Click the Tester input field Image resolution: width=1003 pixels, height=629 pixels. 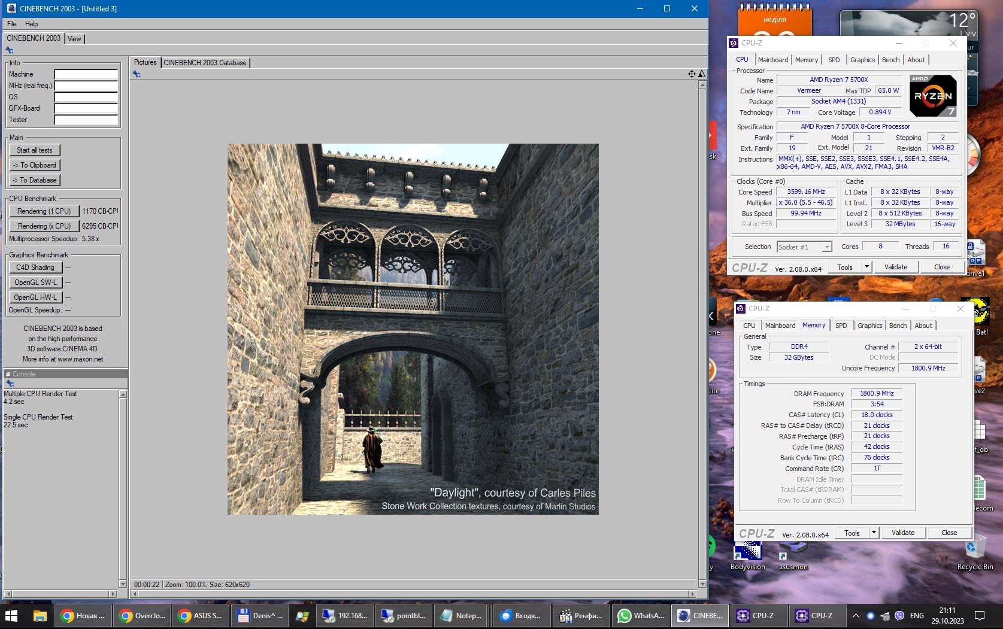(86, 120)
